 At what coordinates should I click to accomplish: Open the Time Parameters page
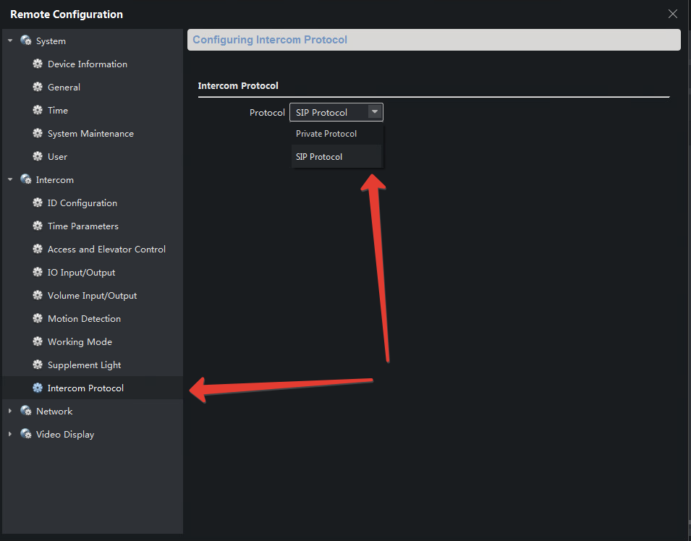pos(82,226)
